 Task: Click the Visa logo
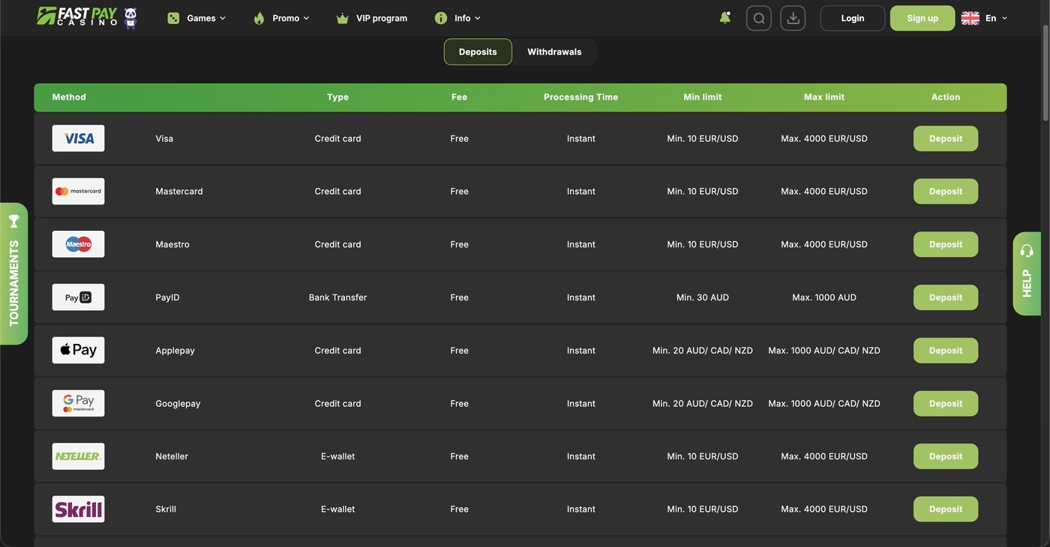(79, 139)
